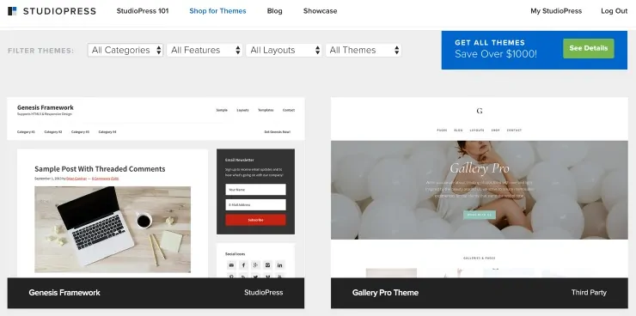Click the Gallery Pro Theme title
The width and height of the screenshot is (636, 316).
(x=385, y=293)
